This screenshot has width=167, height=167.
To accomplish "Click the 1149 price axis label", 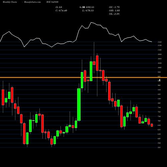I will click(x=160, y=42).
